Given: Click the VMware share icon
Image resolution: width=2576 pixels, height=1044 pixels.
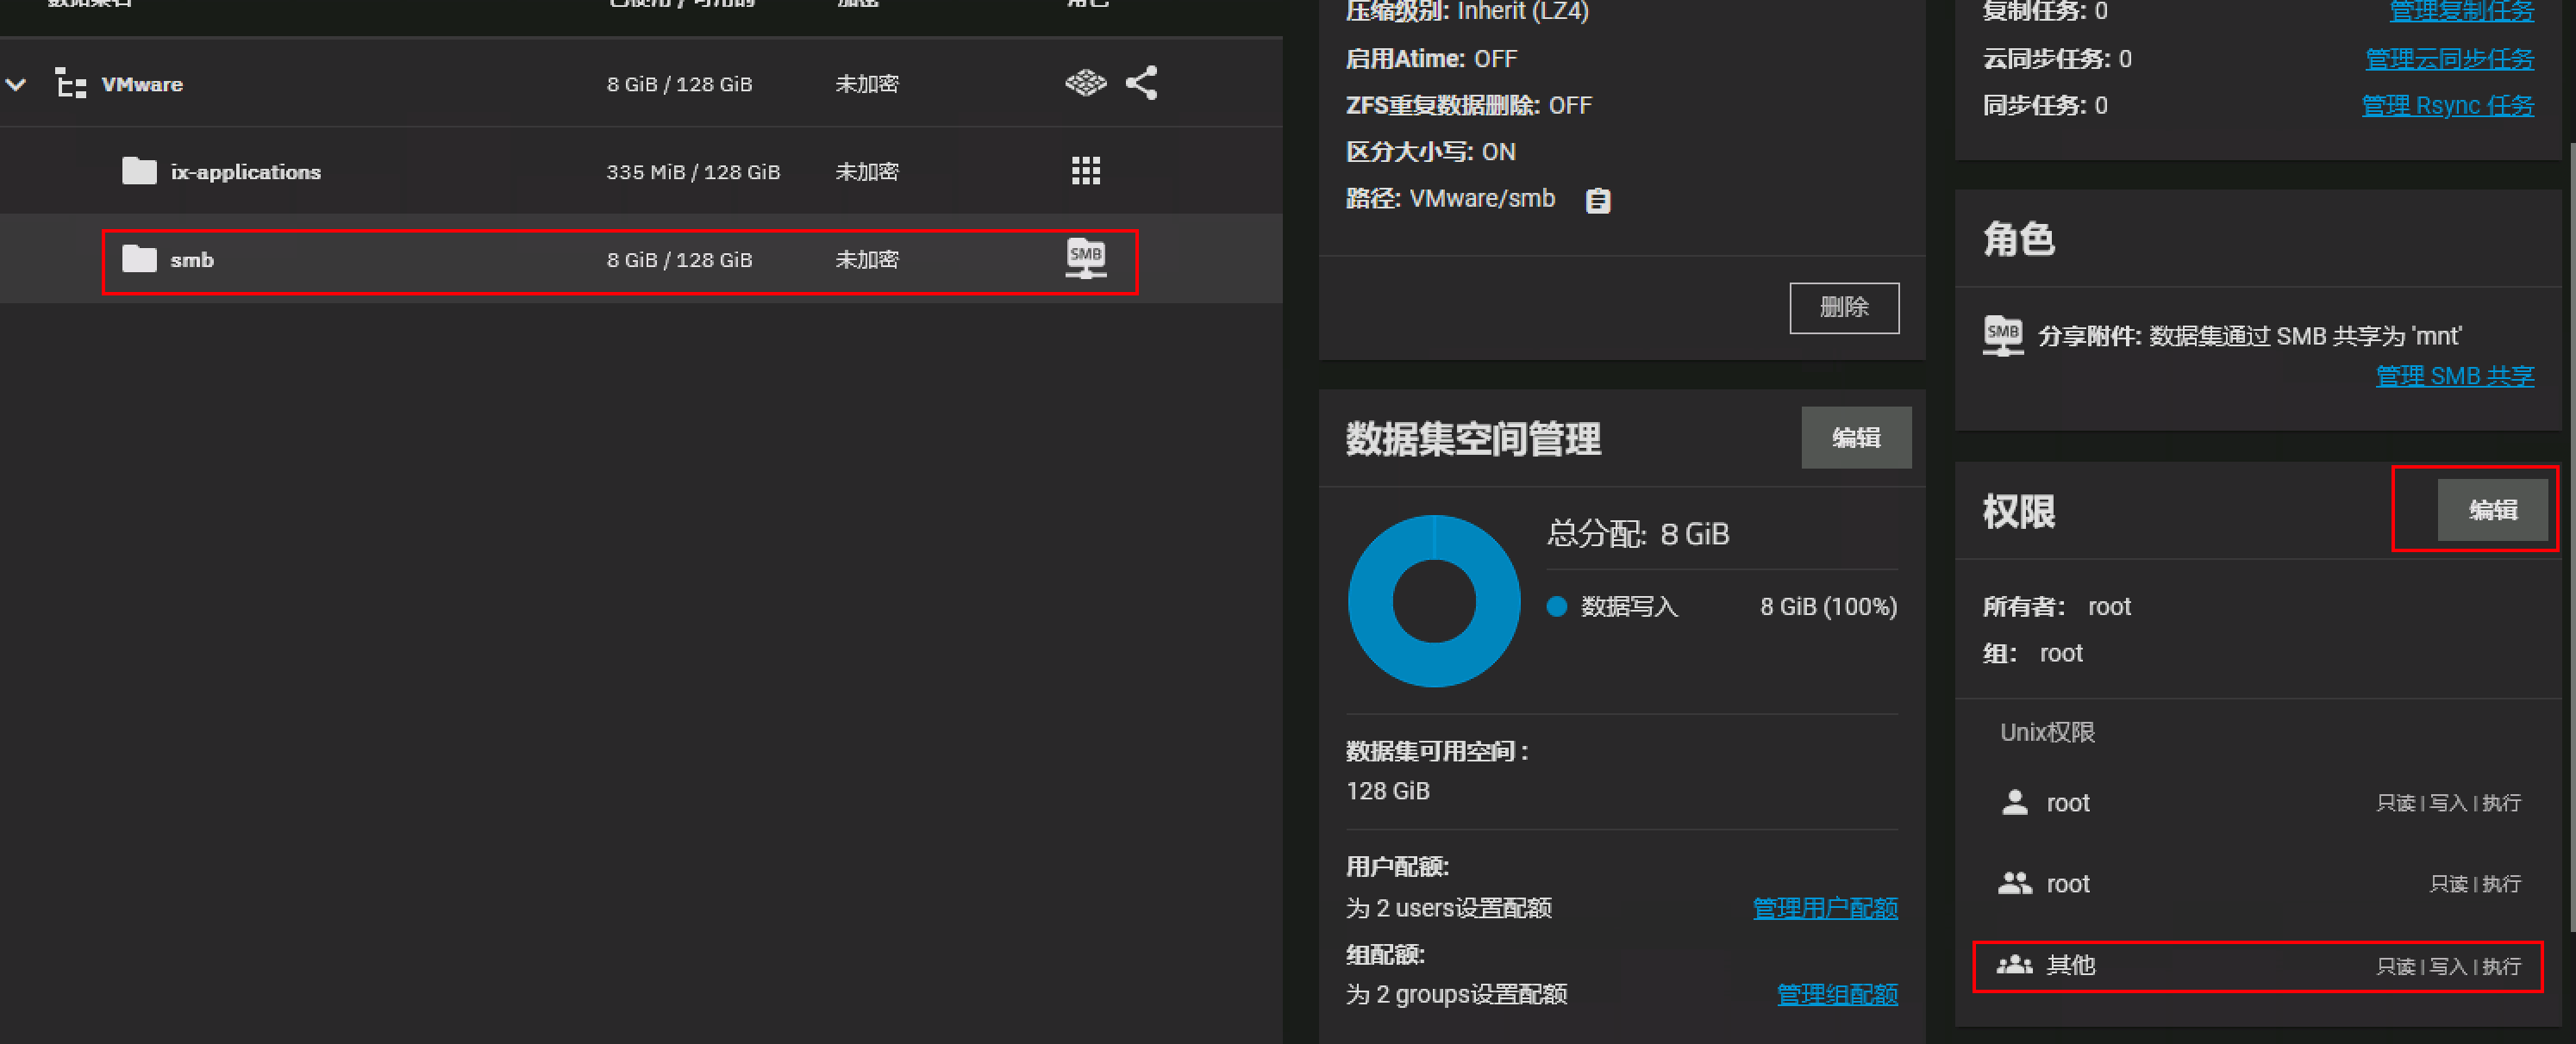Looking at the screenshot, I should click(1141, 83).
